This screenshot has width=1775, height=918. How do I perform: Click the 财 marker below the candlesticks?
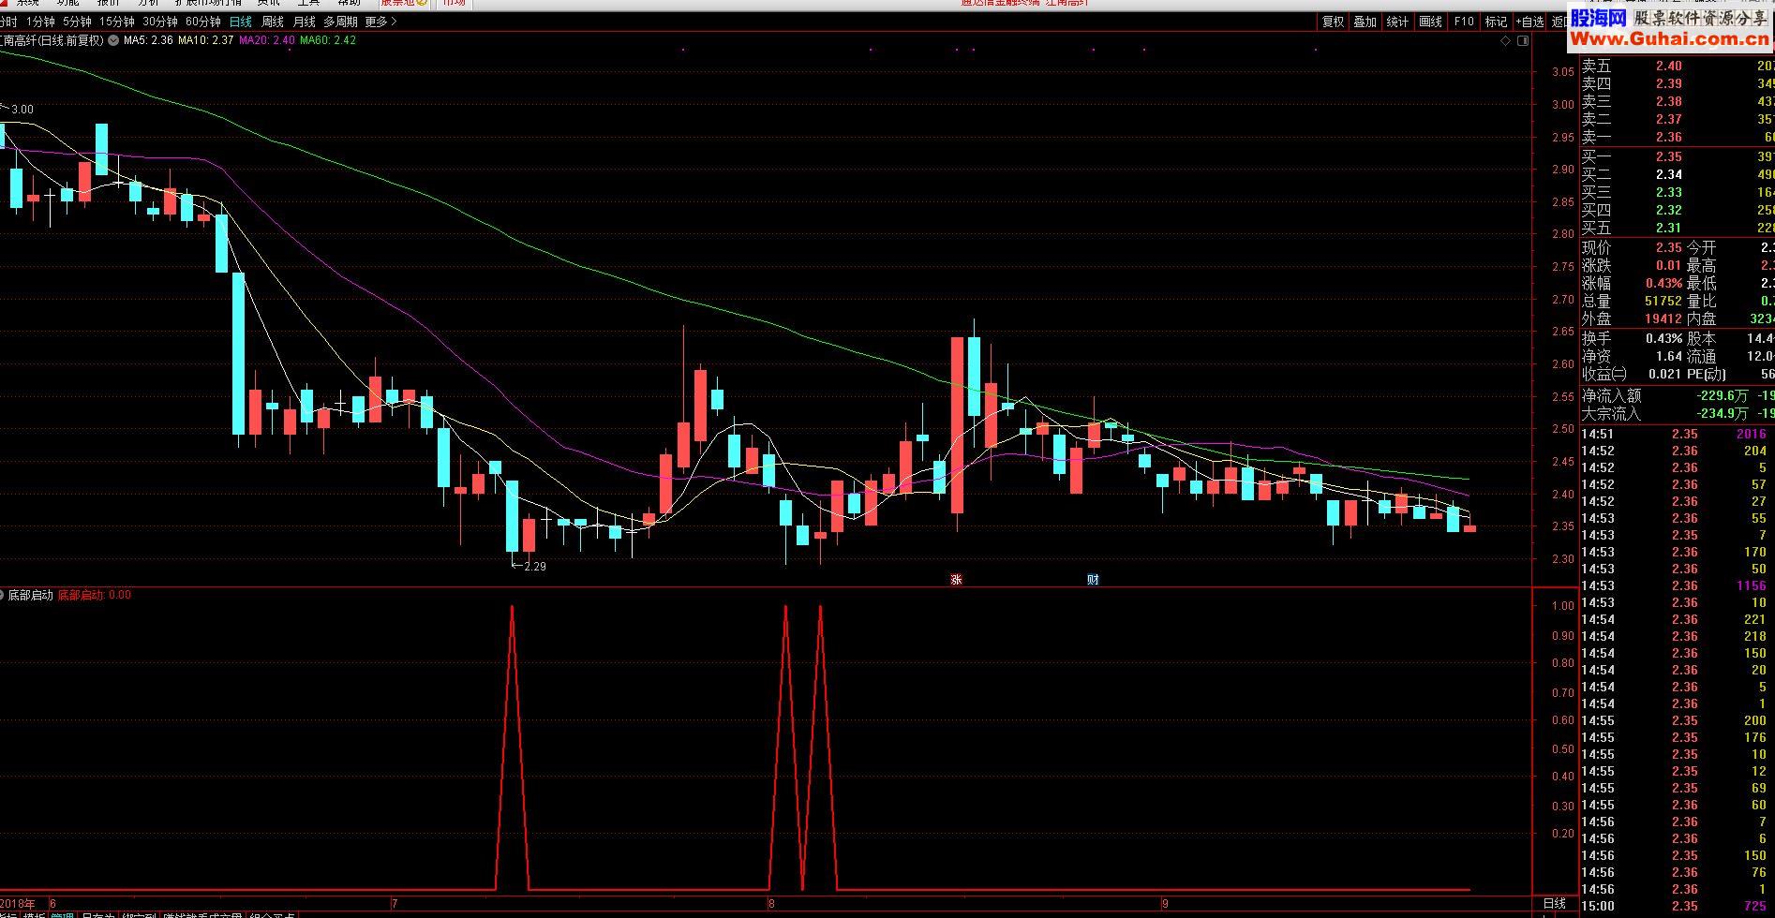[x=1093, y=579]
